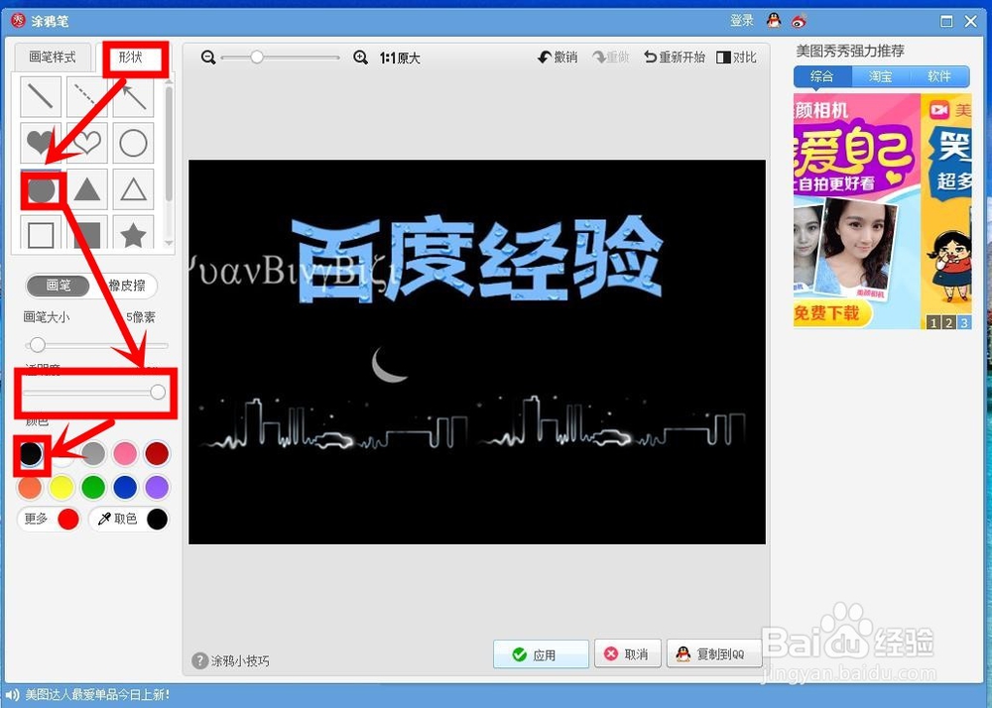Click the transparency slider handle
This screenshot has height=708, width=992.
point(158,392)
